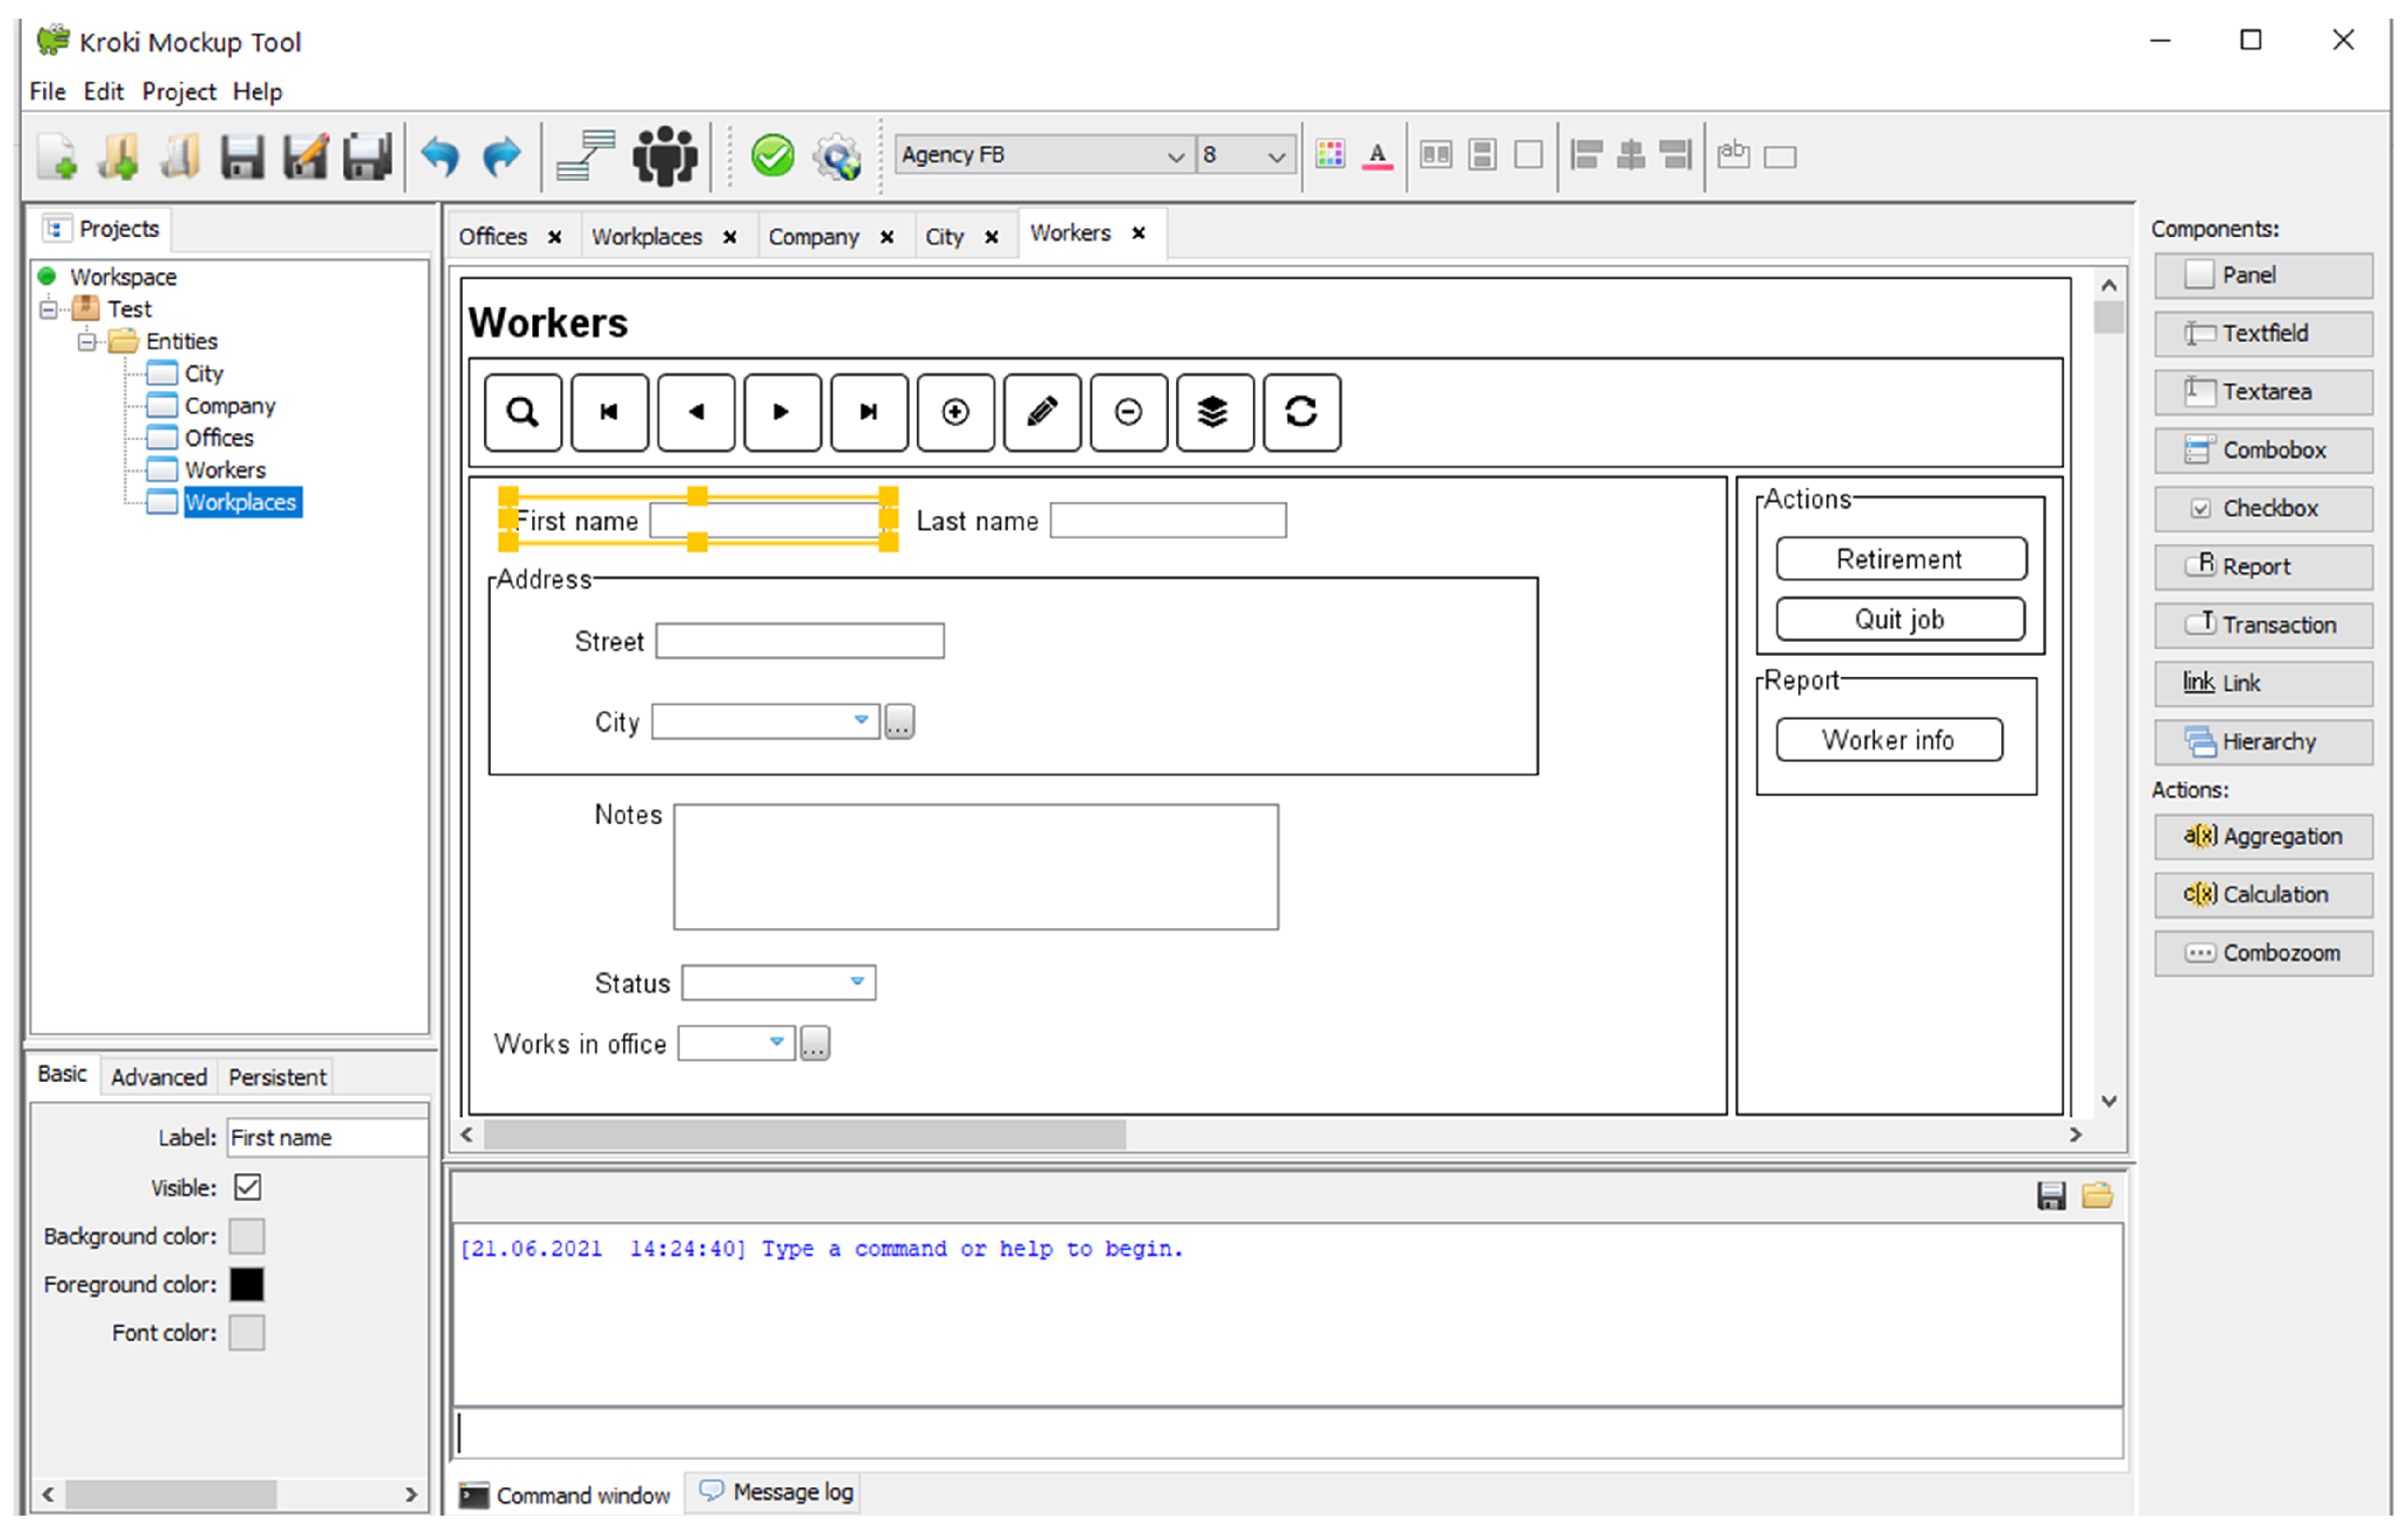Open the Agency FB font dropdown
2408x1532 pixels.
point(1175,157)
